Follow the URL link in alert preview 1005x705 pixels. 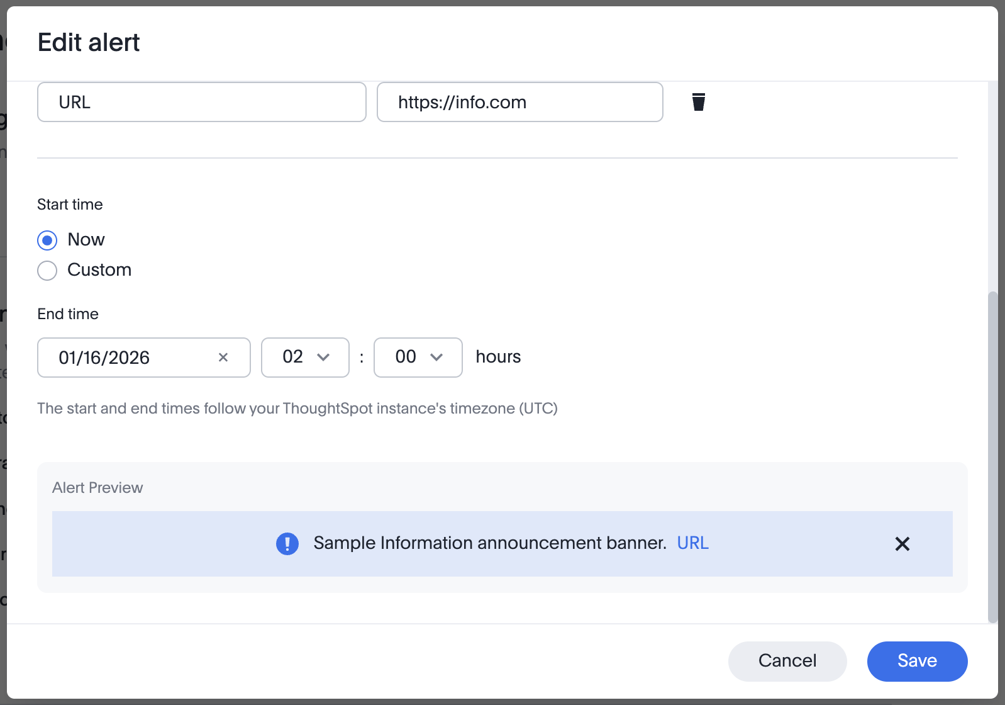(x=692, y=543)
